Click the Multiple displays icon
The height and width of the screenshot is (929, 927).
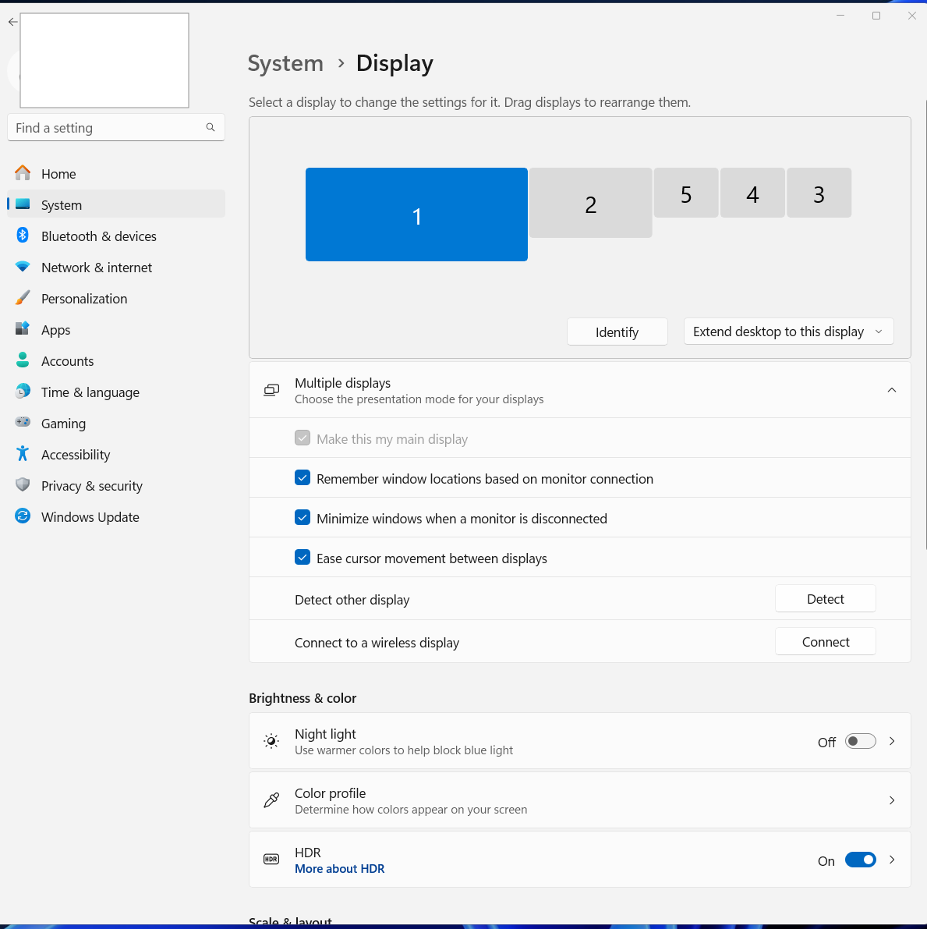pyautogui.click(x=271, y=391)
